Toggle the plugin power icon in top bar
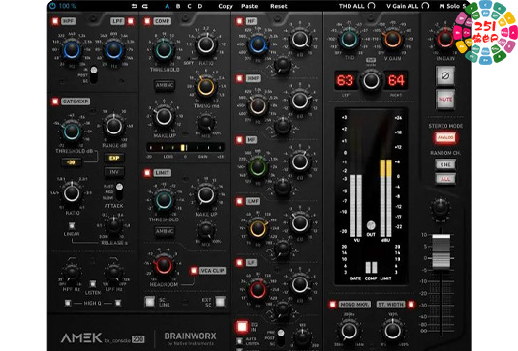The height and width of the screenshot is (351, 518). tap(52, 6)
